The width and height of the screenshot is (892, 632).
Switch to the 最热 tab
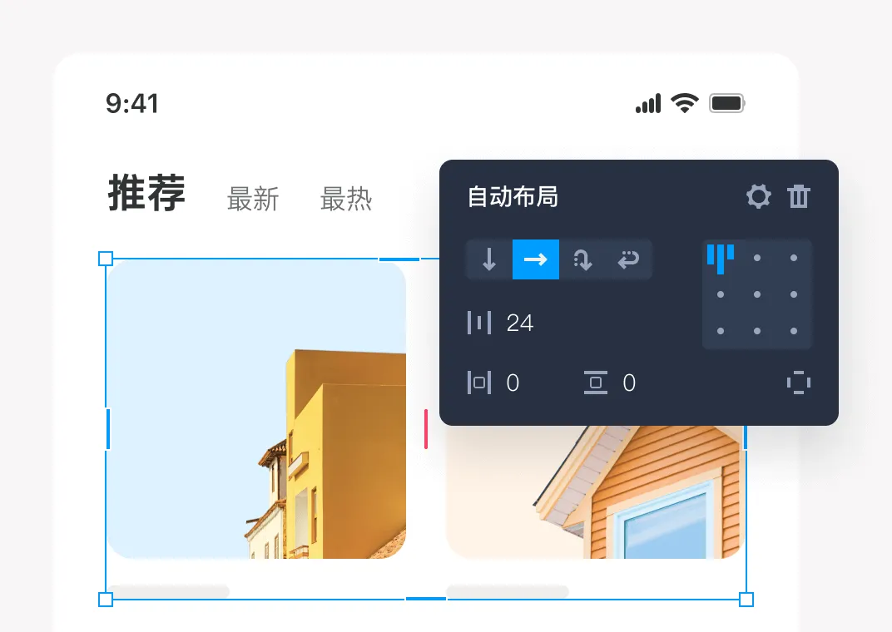(x=346, y=199)
